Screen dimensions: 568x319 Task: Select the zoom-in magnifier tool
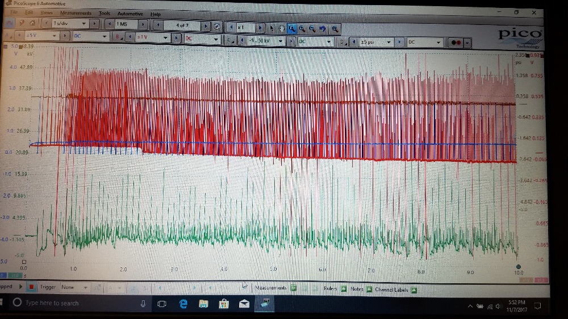coord(302,27)
